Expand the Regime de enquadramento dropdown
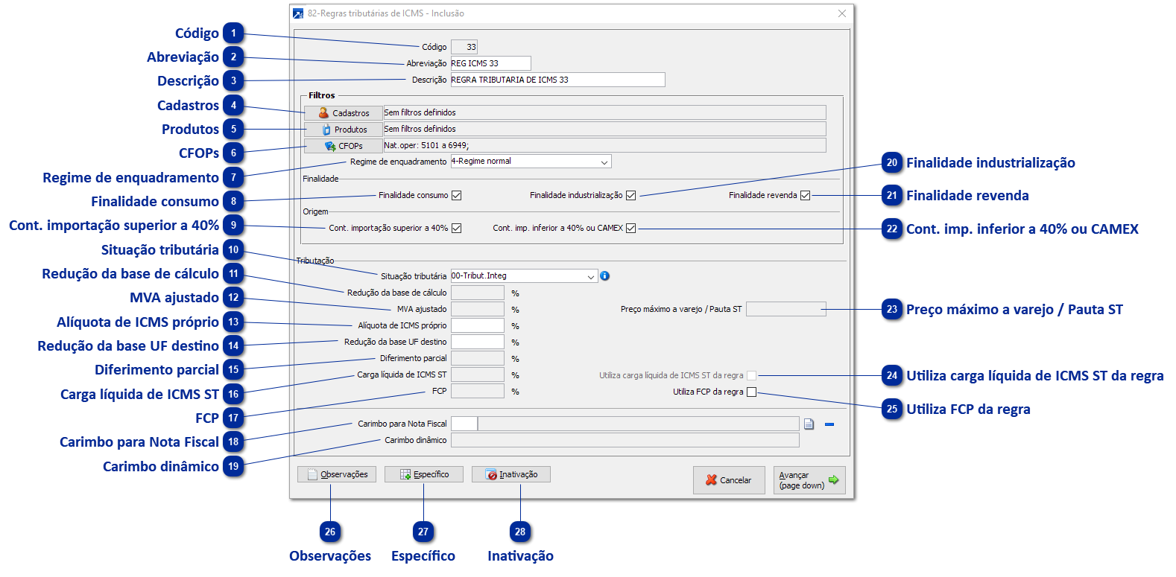The height and width of the screenshot is (577, 1176). pos(604,162)
